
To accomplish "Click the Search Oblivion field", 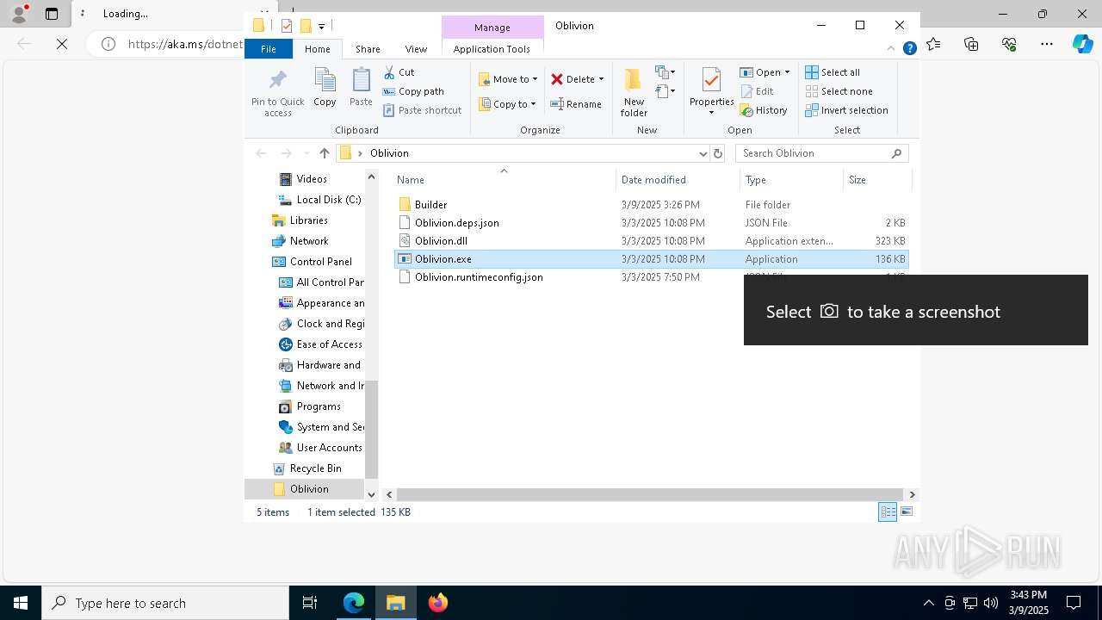I will 821,153.
